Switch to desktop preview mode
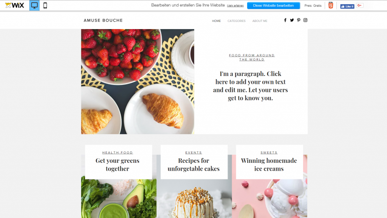 (x=34, y=5)
